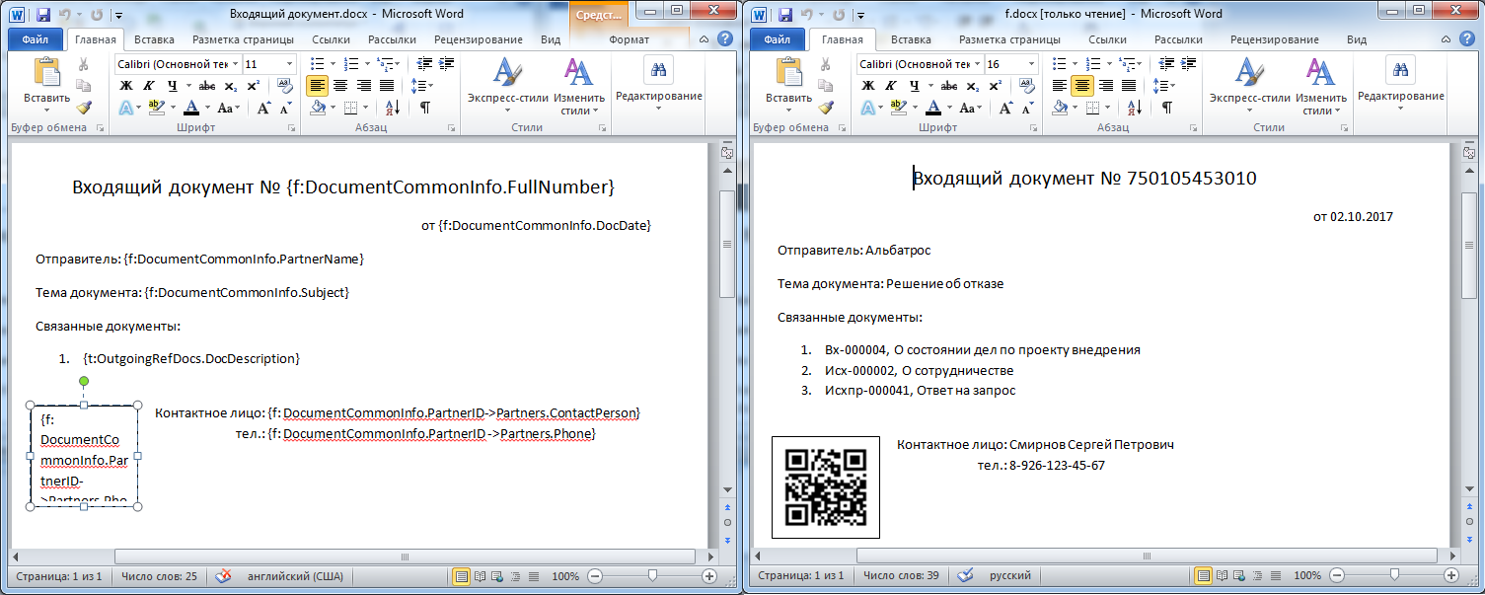Click the zoom slider handle in f.docx window
This screenshot has height=595, width=1485.
coord(1394,575)
